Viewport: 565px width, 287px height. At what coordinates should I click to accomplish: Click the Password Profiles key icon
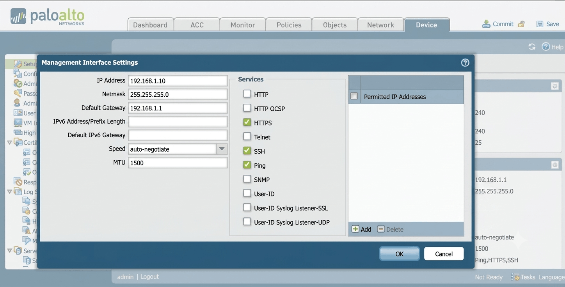click(x=18, y=93)
